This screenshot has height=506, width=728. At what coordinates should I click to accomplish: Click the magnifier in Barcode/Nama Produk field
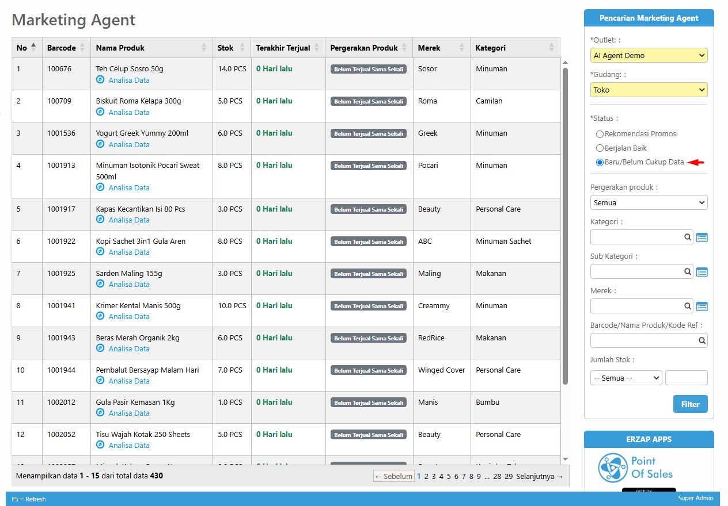point(702,341)
